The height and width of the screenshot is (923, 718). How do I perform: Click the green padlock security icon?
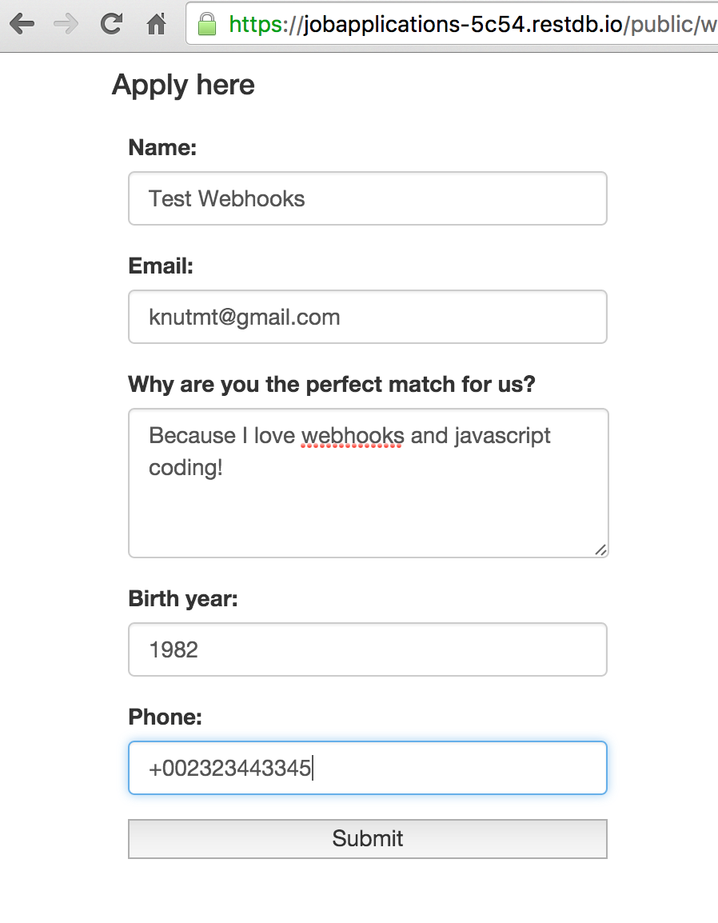coord(206,24)
